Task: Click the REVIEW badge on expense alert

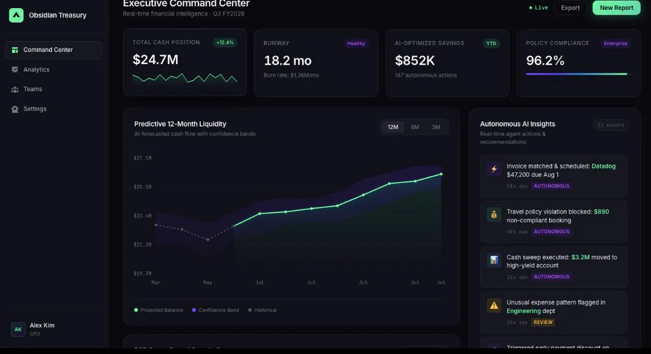Action: [543, 322]
